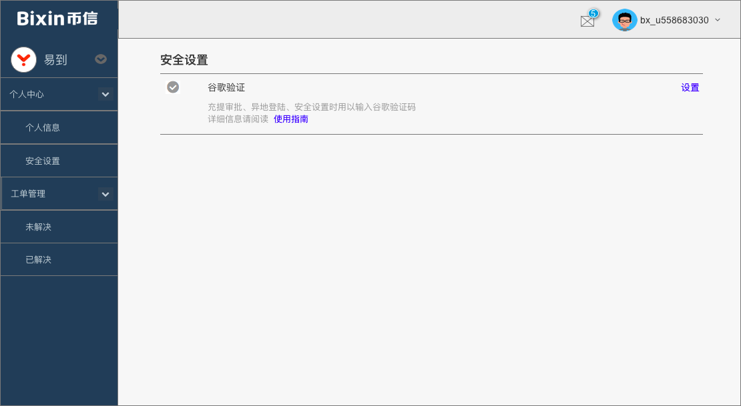Click the Bixin 币信 logo

pos(57,19)
